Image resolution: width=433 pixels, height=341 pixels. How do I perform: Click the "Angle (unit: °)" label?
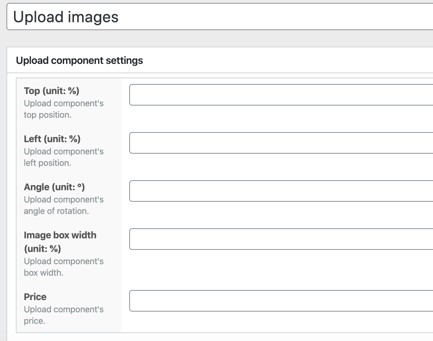point(54,187)
